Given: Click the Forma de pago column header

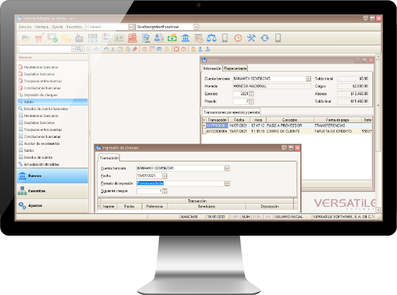Looking at the screenshot, I should tap(338, 120).
